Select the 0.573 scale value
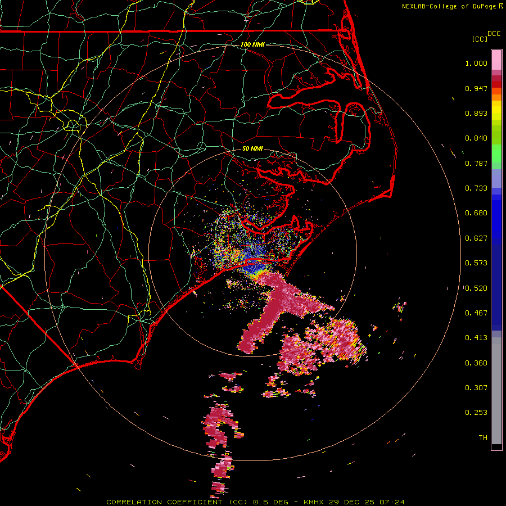This screenshot has height=506, width=506. click(476, 263)
